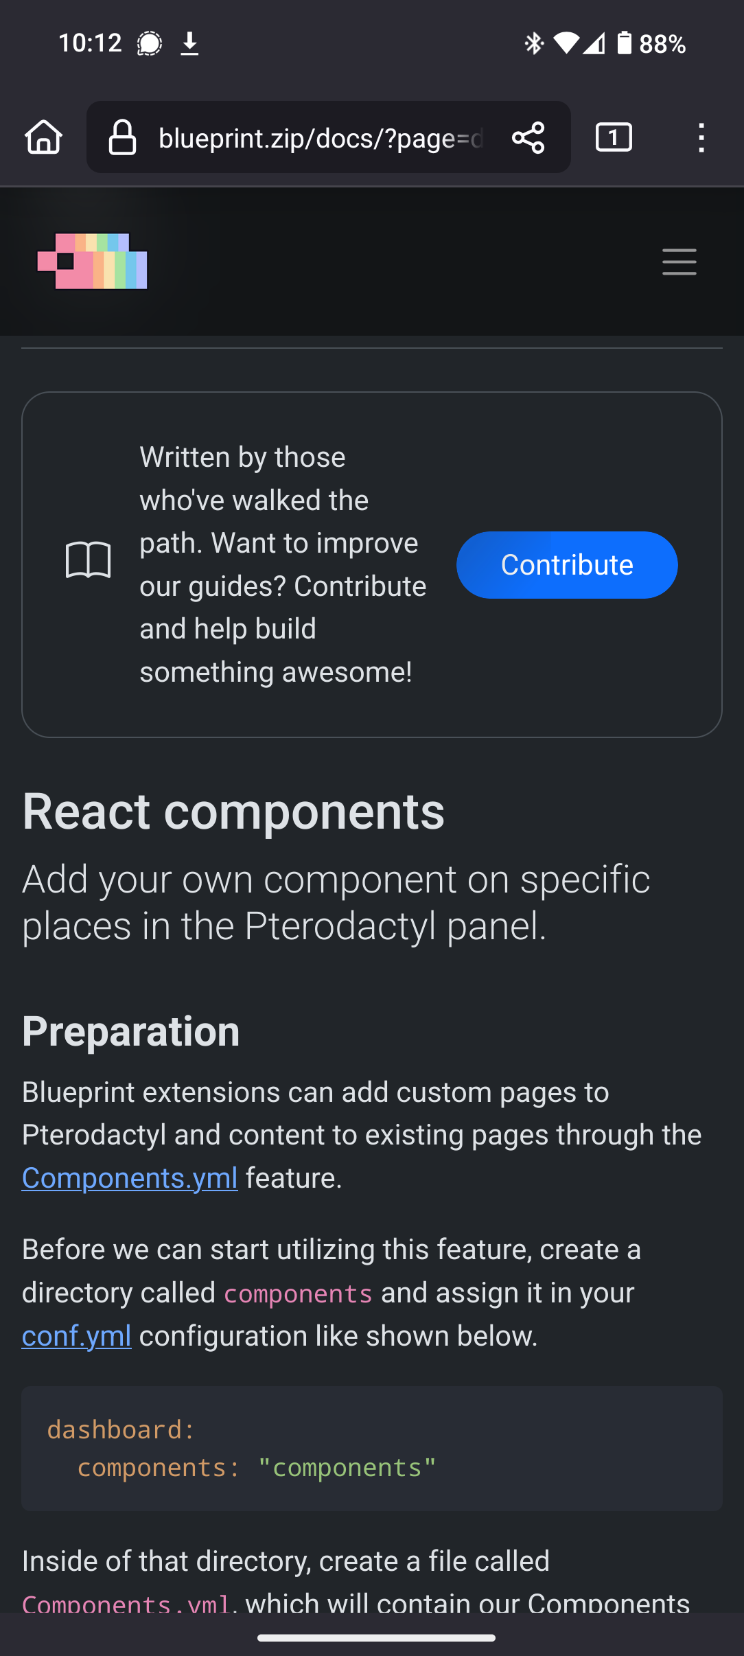Click the Blueprint pixel logo
The image size is (744, 1656).
[x=93, y=262]
